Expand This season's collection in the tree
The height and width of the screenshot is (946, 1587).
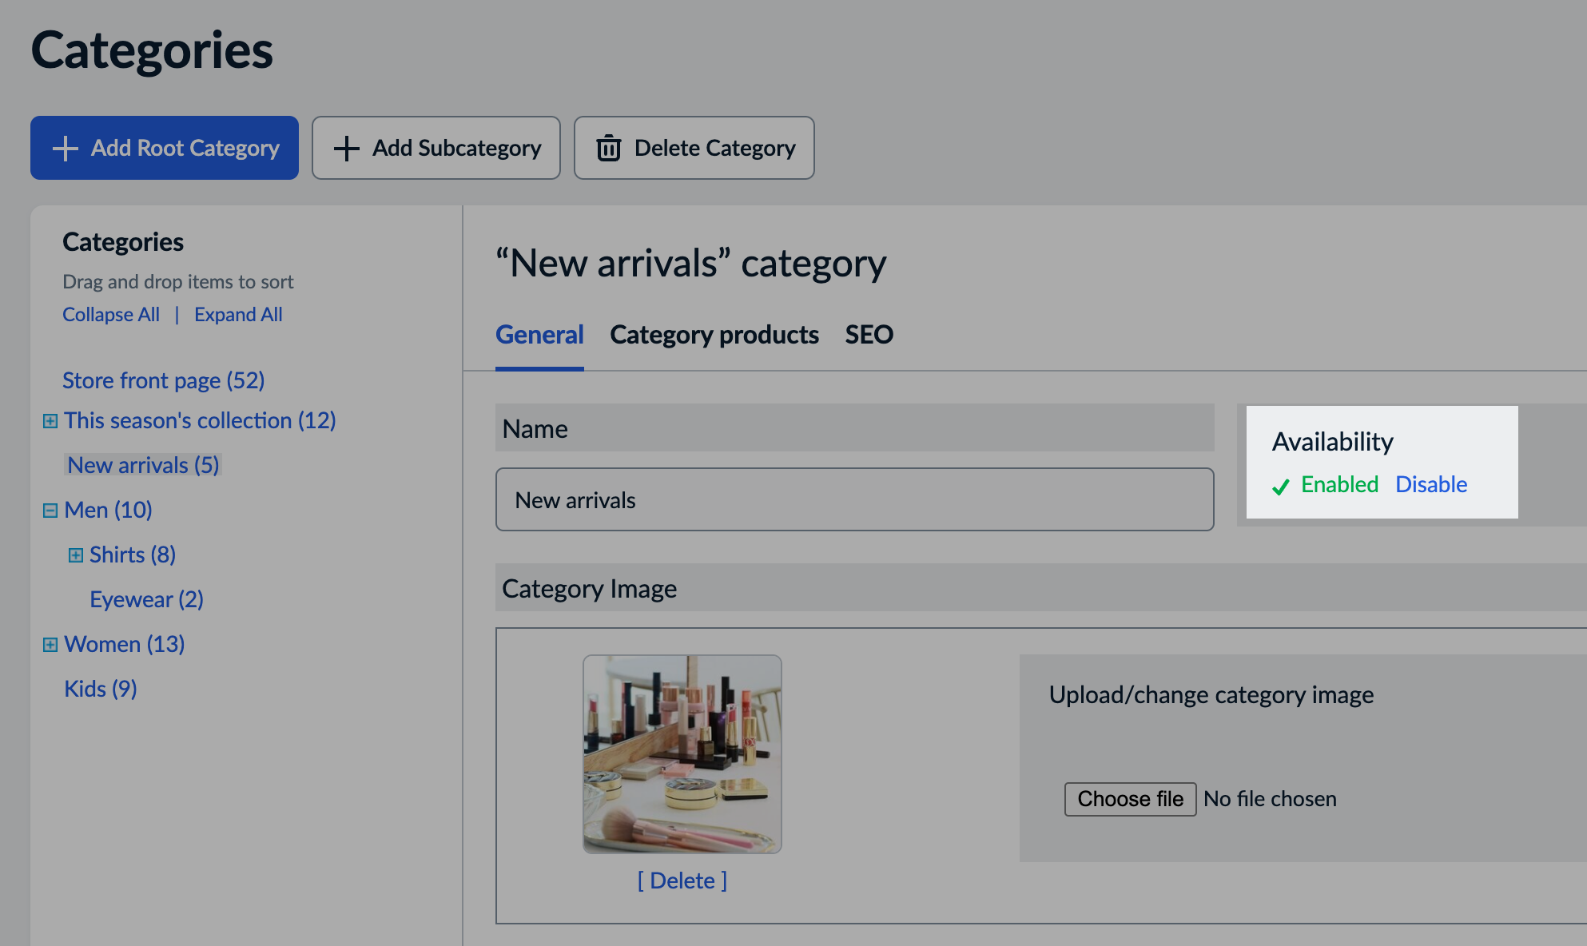(51, 419)
